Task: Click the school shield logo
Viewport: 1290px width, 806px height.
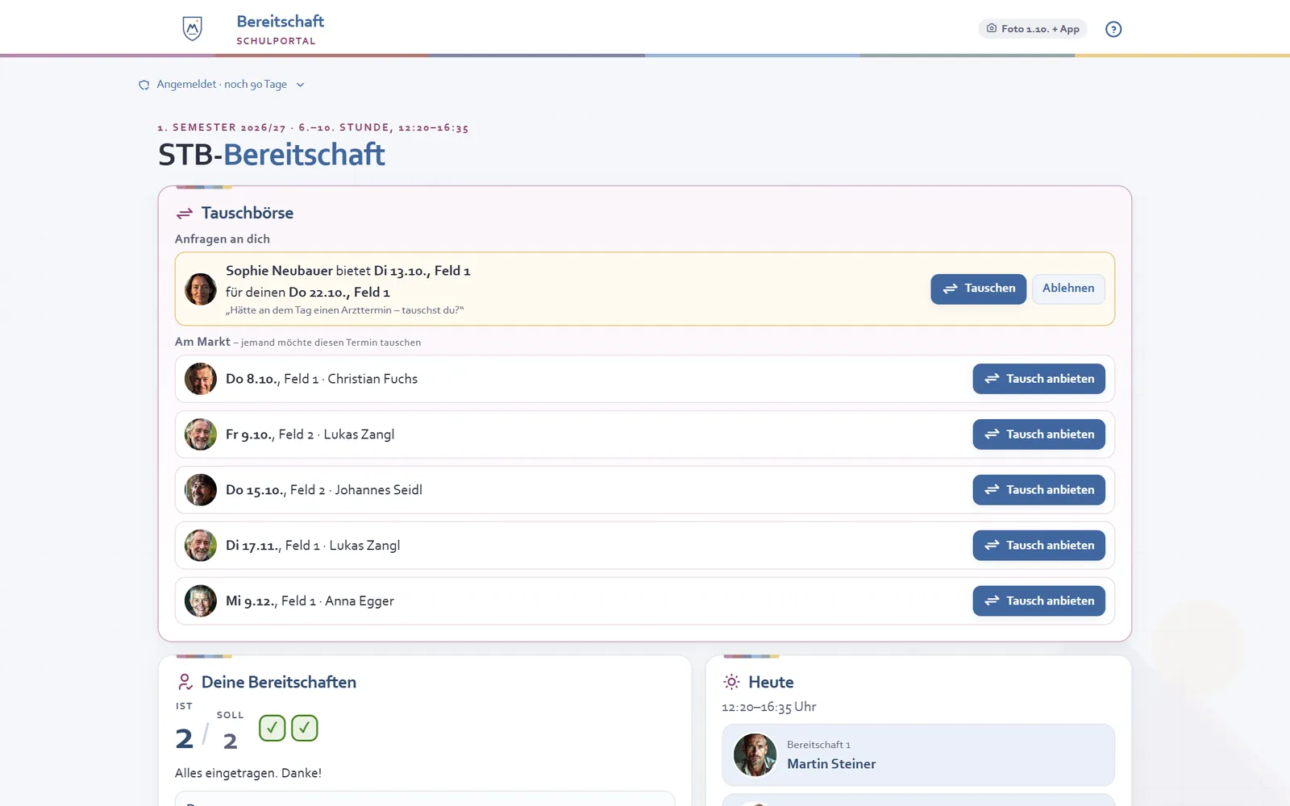Action: point(192,29)
